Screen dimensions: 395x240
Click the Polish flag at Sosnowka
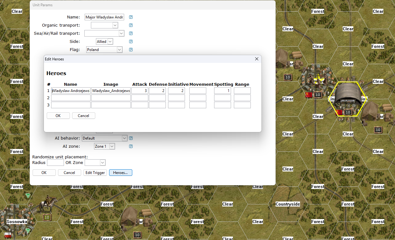pos(8,235)
